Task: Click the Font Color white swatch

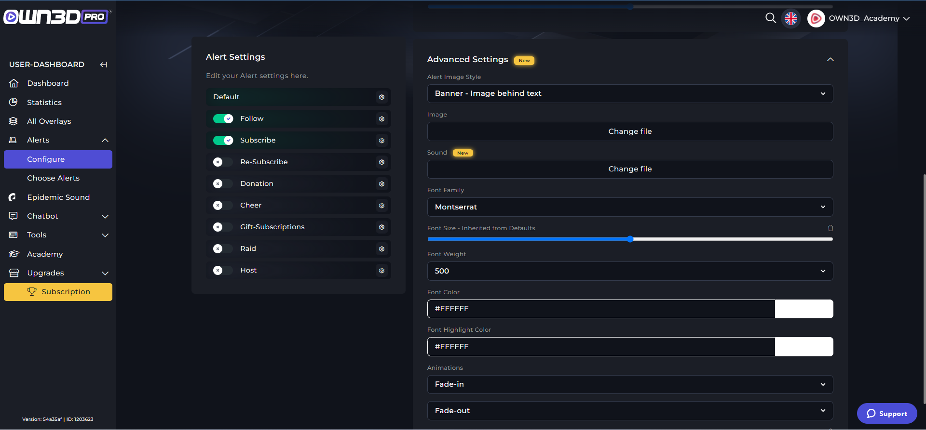Action: coord(803,309)
